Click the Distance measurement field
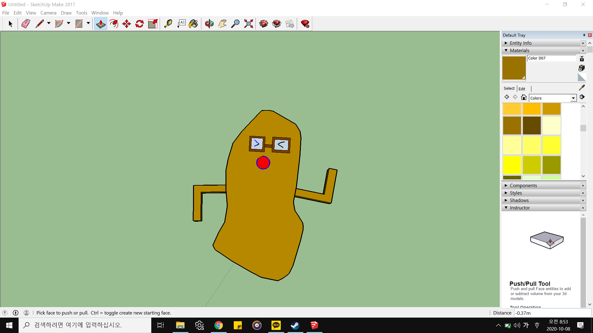Image resolution: width=593 pixels, height=333 pixels. point(553,313)
